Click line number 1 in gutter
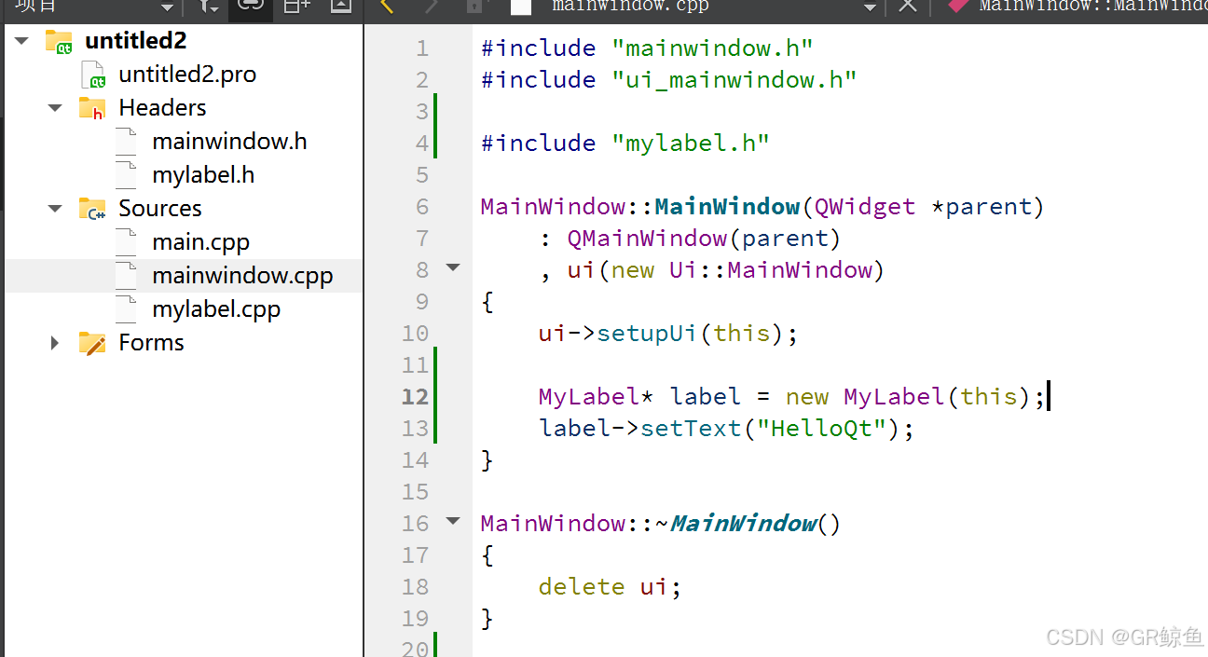Screen dimensions: 1208x657 click(422, 48)
